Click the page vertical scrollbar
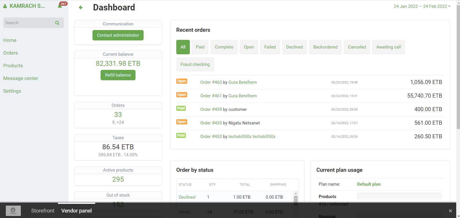This screenshot has width=460, height=218. (x=458, y=66)
